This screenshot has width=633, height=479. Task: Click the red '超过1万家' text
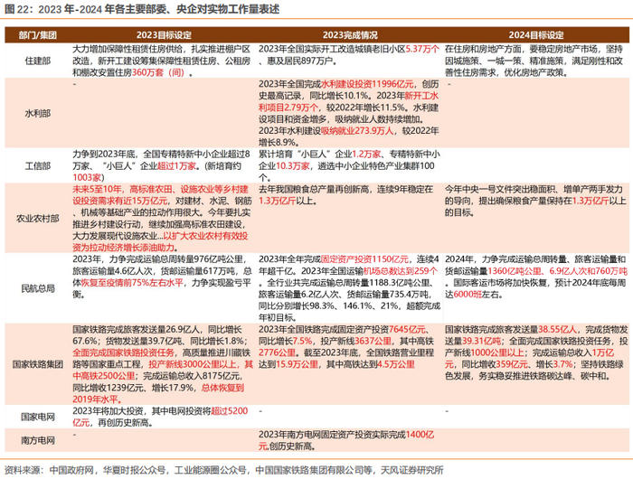point(176,166)
